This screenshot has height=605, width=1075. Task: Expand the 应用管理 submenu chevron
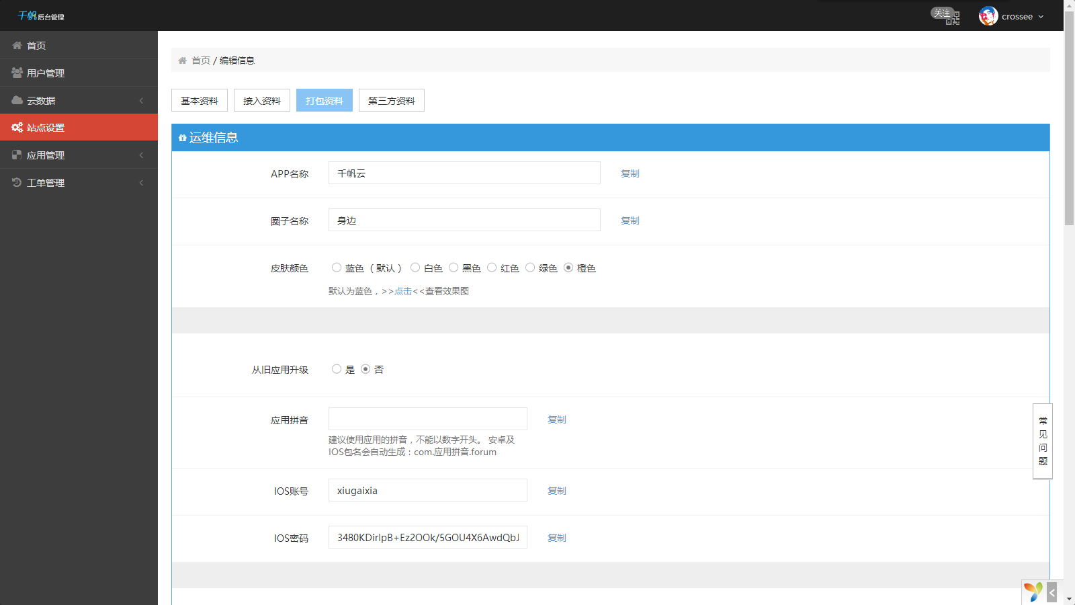click(141, 155)
